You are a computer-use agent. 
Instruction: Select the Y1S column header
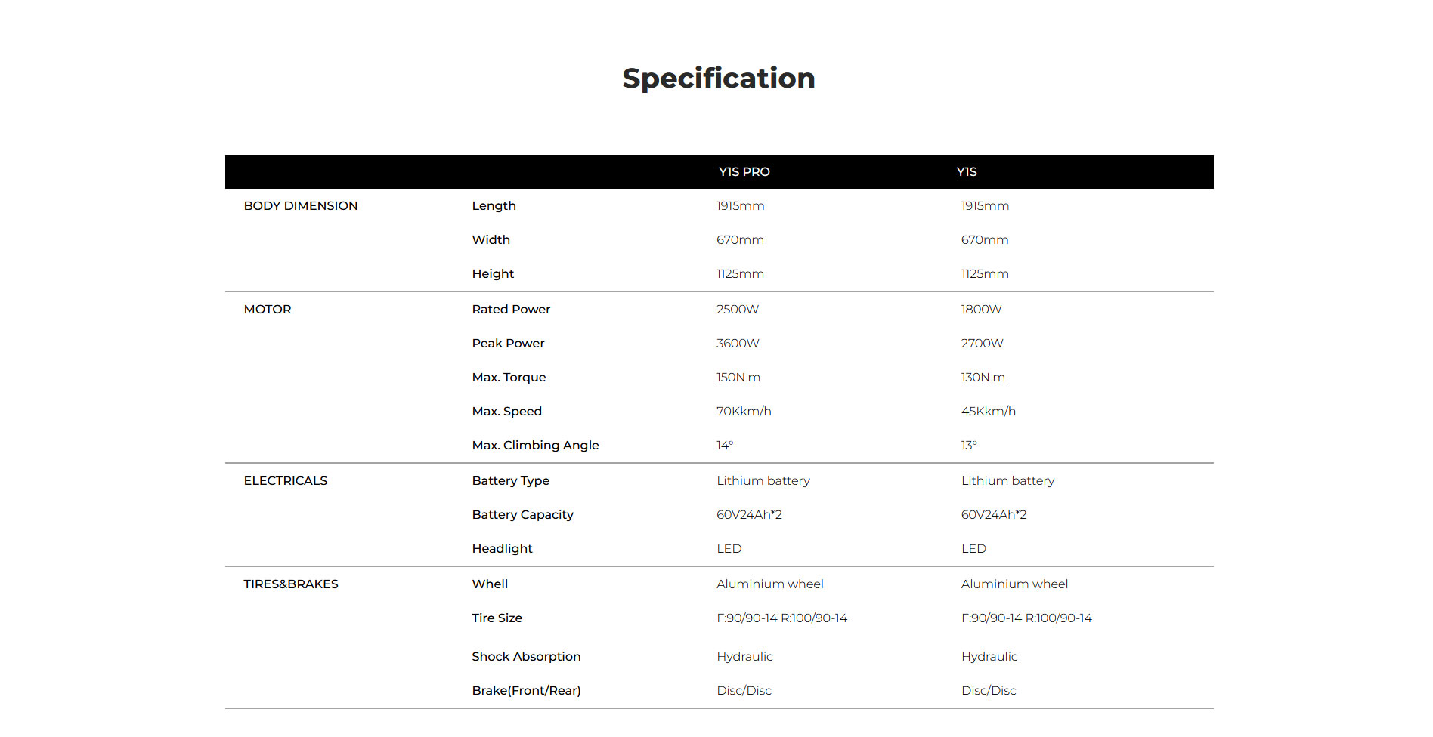[x=966, y=172]
